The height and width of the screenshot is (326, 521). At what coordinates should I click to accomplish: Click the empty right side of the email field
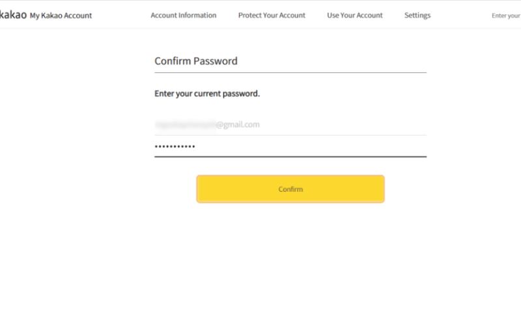pos(343,125)
